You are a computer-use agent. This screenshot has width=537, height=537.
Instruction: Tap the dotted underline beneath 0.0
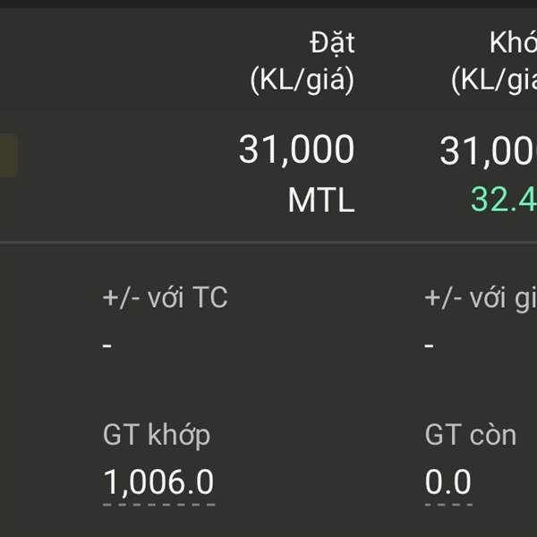click(448, 505)
